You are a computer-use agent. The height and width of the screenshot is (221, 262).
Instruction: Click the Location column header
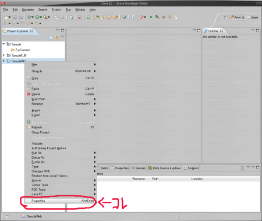click(x=197, y=179)
